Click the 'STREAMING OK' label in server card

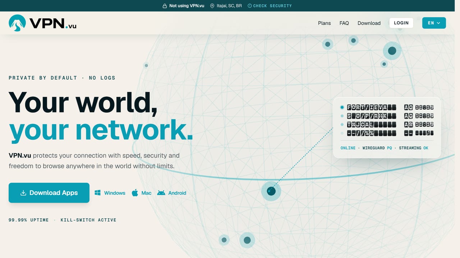pyautogui.click(x=414, y=148)
